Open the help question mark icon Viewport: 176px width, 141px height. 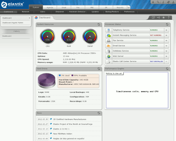169,18
